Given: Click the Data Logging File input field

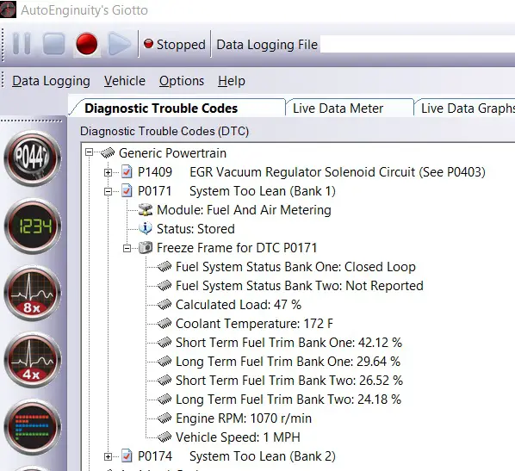Looking at the screenshot, I should (418, 44).
